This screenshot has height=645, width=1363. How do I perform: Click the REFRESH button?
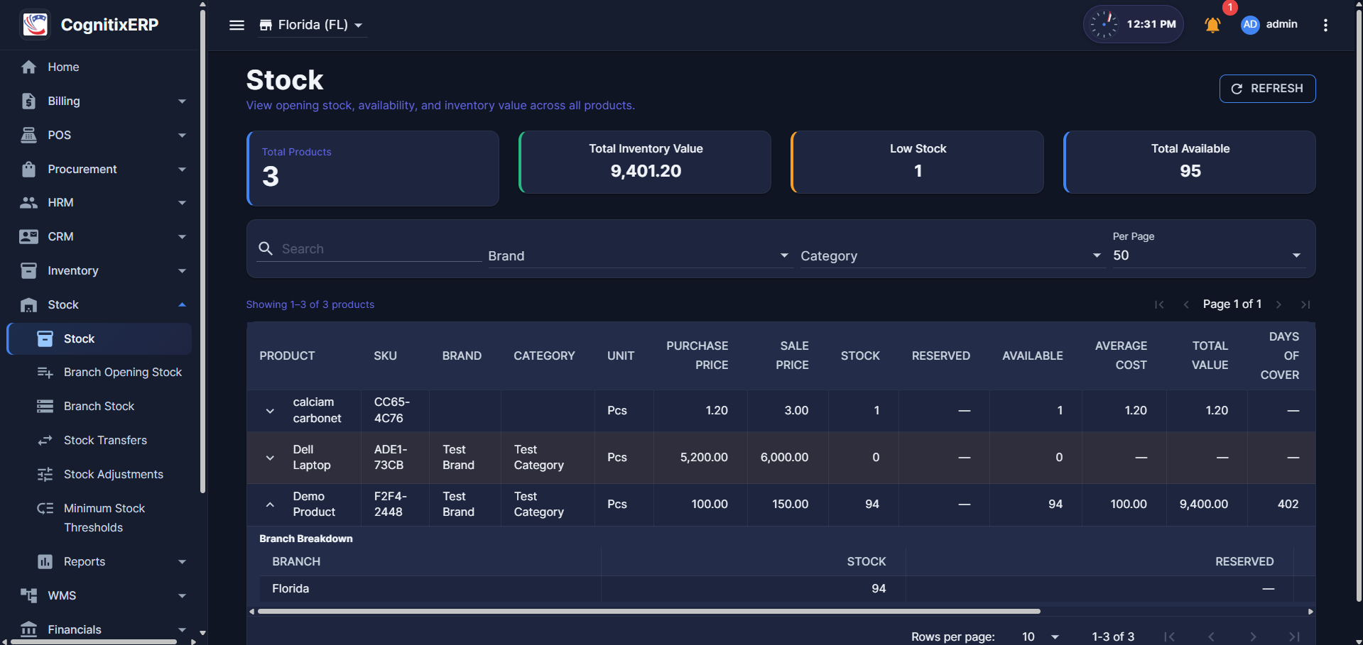tap(1267, 89)
